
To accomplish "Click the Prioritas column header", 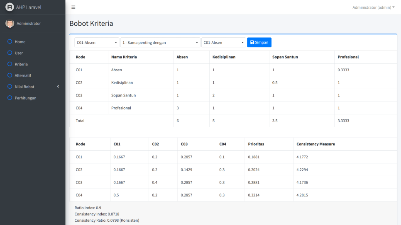I will pyautogui.click(x=256, y=144).
